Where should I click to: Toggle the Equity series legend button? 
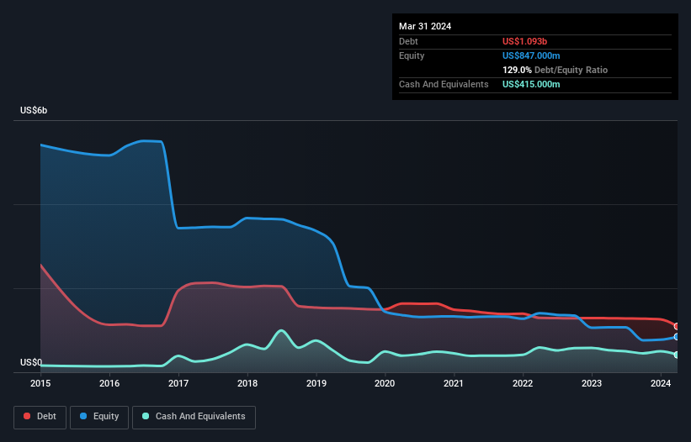tap(99, 417)
